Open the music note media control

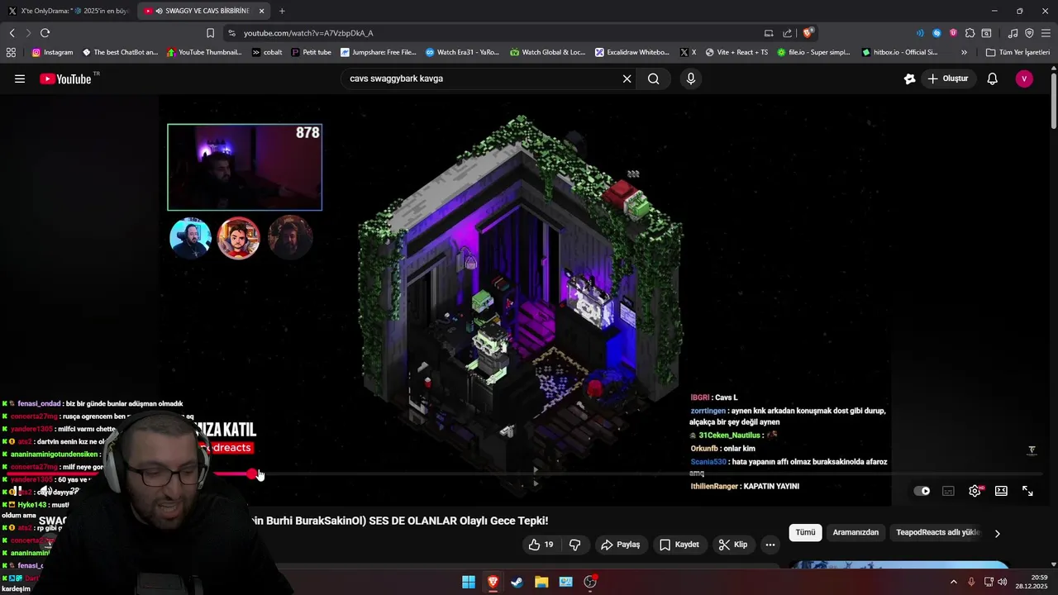point(1013,33)
